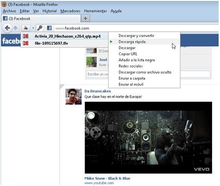This screenshot has width=220, height=186.
Task: Open the Marcadores menu
Action: click(71, 11)
